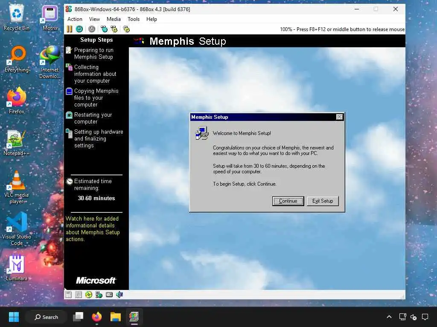The height and width of the screenshot is (327, 437).
Task: Open the View menu
Action: 94,19
